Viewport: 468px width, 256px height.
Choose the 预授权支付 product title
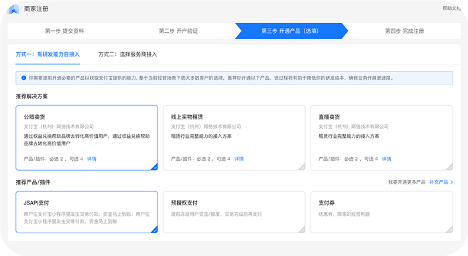pyautogui.click(x=184, y=203)
